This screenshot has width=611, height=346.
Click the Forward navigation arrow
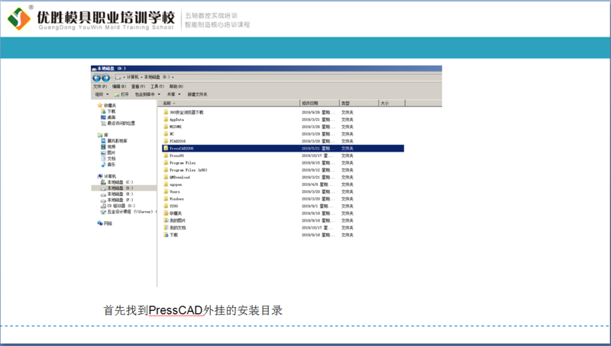pos(105,78)
